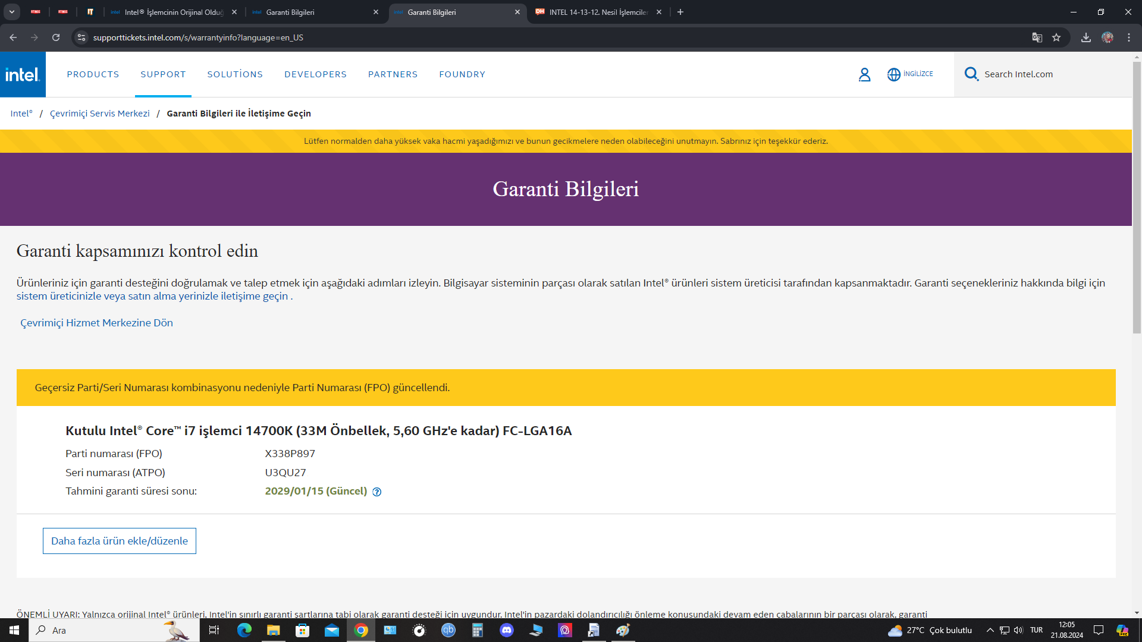Open a new browser tab with plus icon
The image size is (1142, 642).
point(680,12)
